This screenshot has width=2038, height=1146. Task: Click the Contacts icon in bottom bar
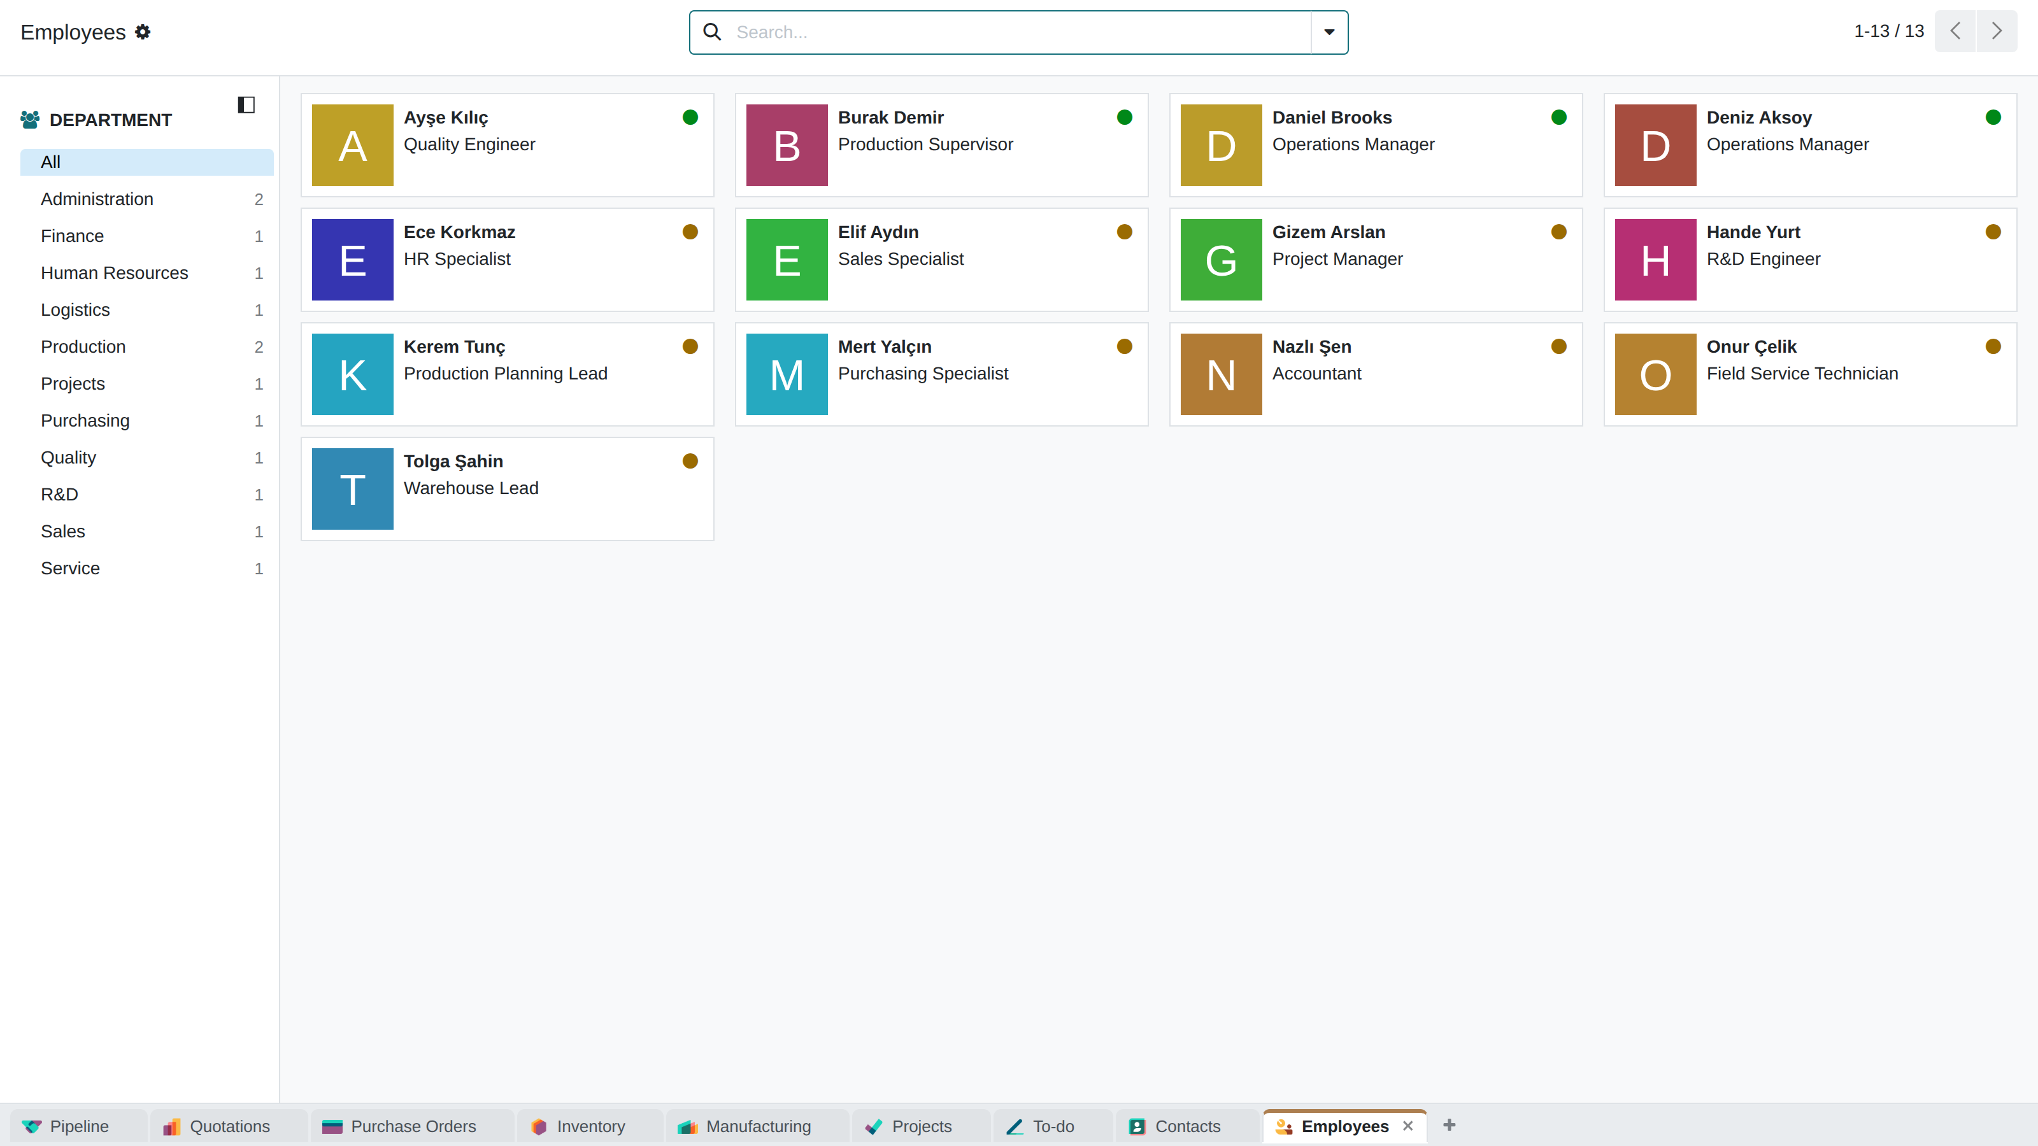click(x=1137, y=1126)
